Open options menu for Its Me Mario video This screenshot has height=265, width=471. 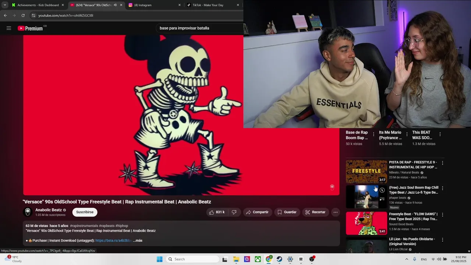407,134
